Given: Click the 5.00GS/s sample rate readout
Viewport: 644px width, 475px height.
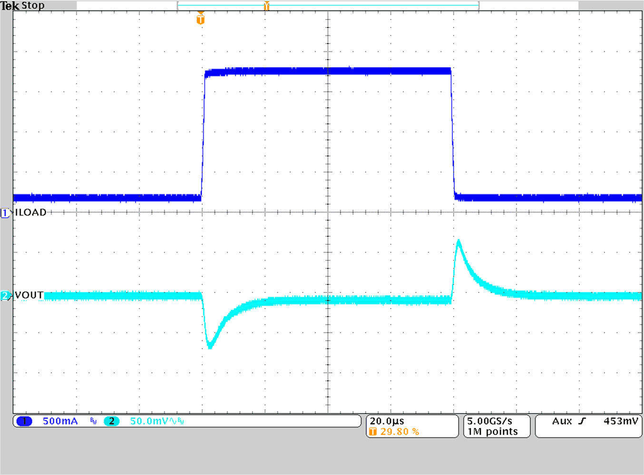Looking at the screenshot, I should point(490,421).
